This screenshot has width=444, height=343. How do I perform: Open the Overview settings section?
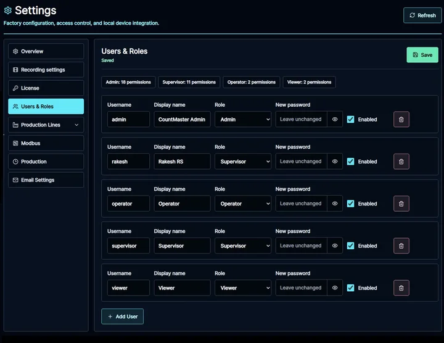coord(46,51)
